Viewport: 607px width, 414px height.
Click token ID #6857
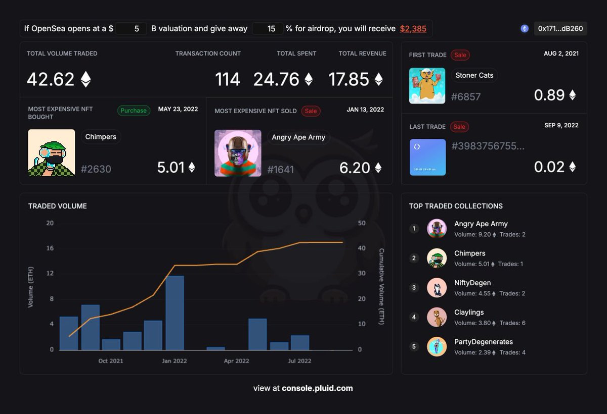pos(466,97)
